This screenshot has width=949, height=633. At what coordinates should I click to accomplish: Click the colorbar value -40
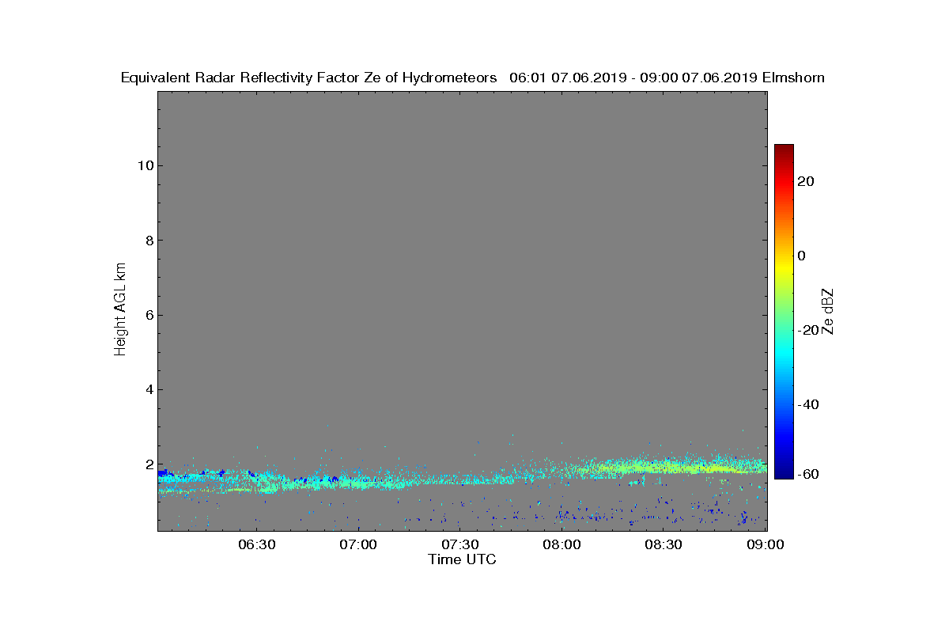pos(807,404)
